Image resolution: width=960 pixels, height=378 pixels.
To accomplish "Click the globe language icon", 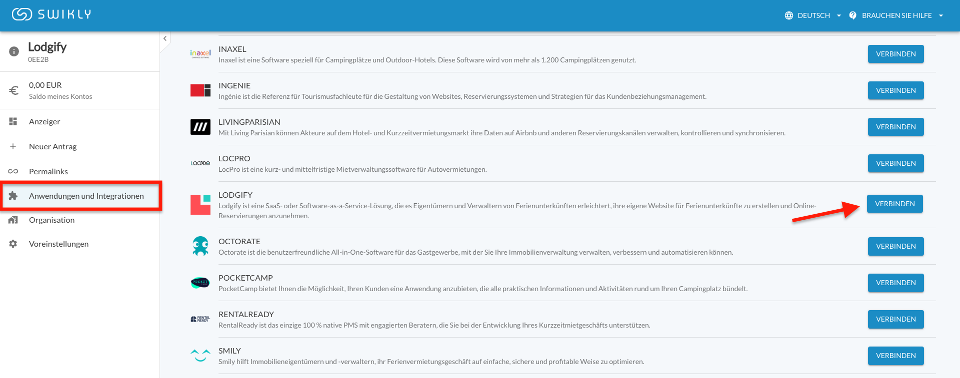I will pos(789,15).
